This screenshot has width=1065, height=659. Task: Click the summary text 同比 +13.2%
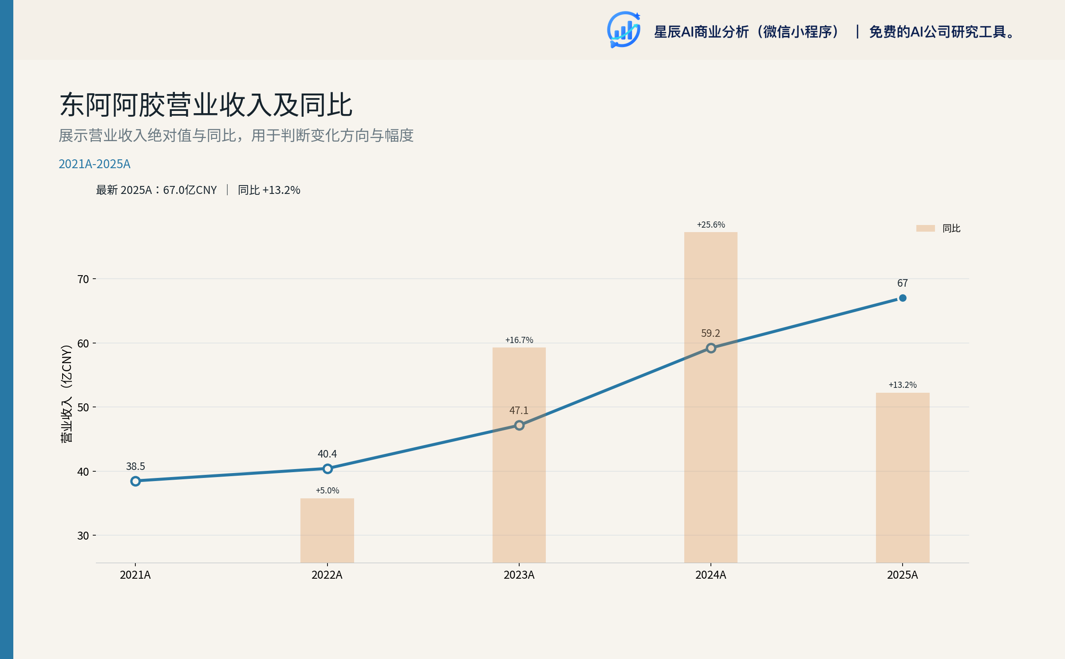tap(269, 190)
